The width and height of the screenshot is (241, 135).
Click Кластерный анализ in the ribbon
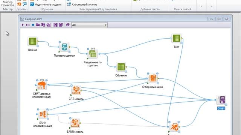(x=82, y=4)
